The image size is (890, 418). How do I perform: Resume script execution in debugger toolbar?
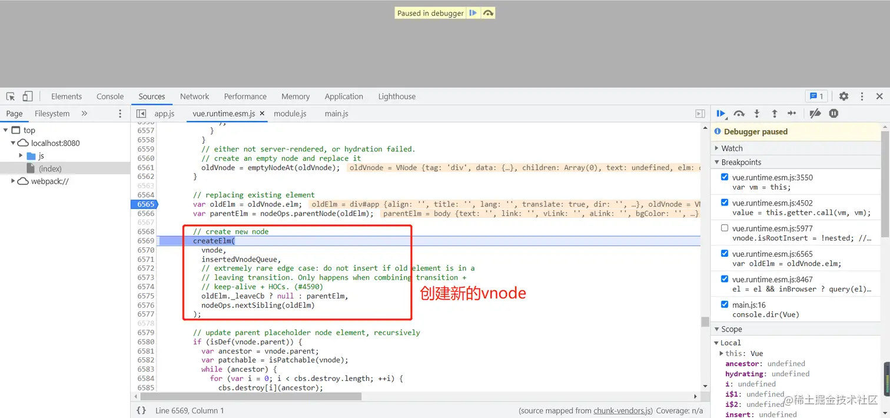click(721, 114)
